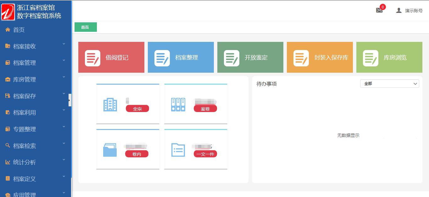Screen dimensions: 429x197
Task: Click the red 卷内 button
Action: (136, 154)
